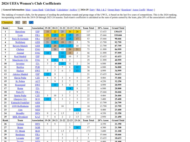Click the blue QF legend swatch

pos(31,22)
